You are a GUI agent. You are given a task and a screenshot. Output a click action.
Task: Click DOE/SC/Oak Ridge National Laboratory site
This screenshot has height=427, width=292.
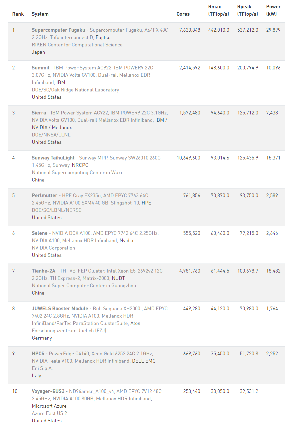click(x=75, y=90)
